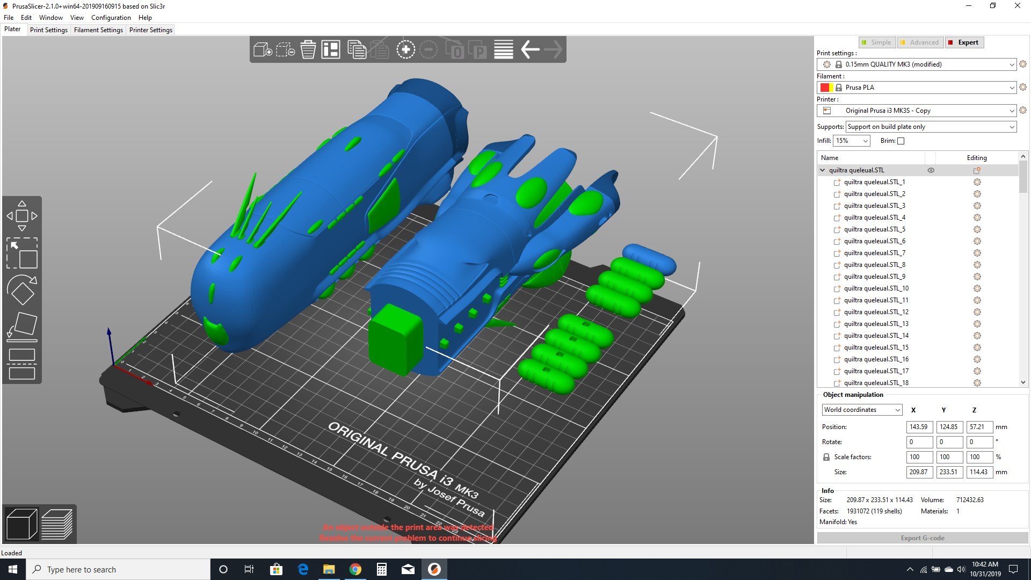Open the Window menu
The width and height of the screenshot is (1031, 580).
51,18
